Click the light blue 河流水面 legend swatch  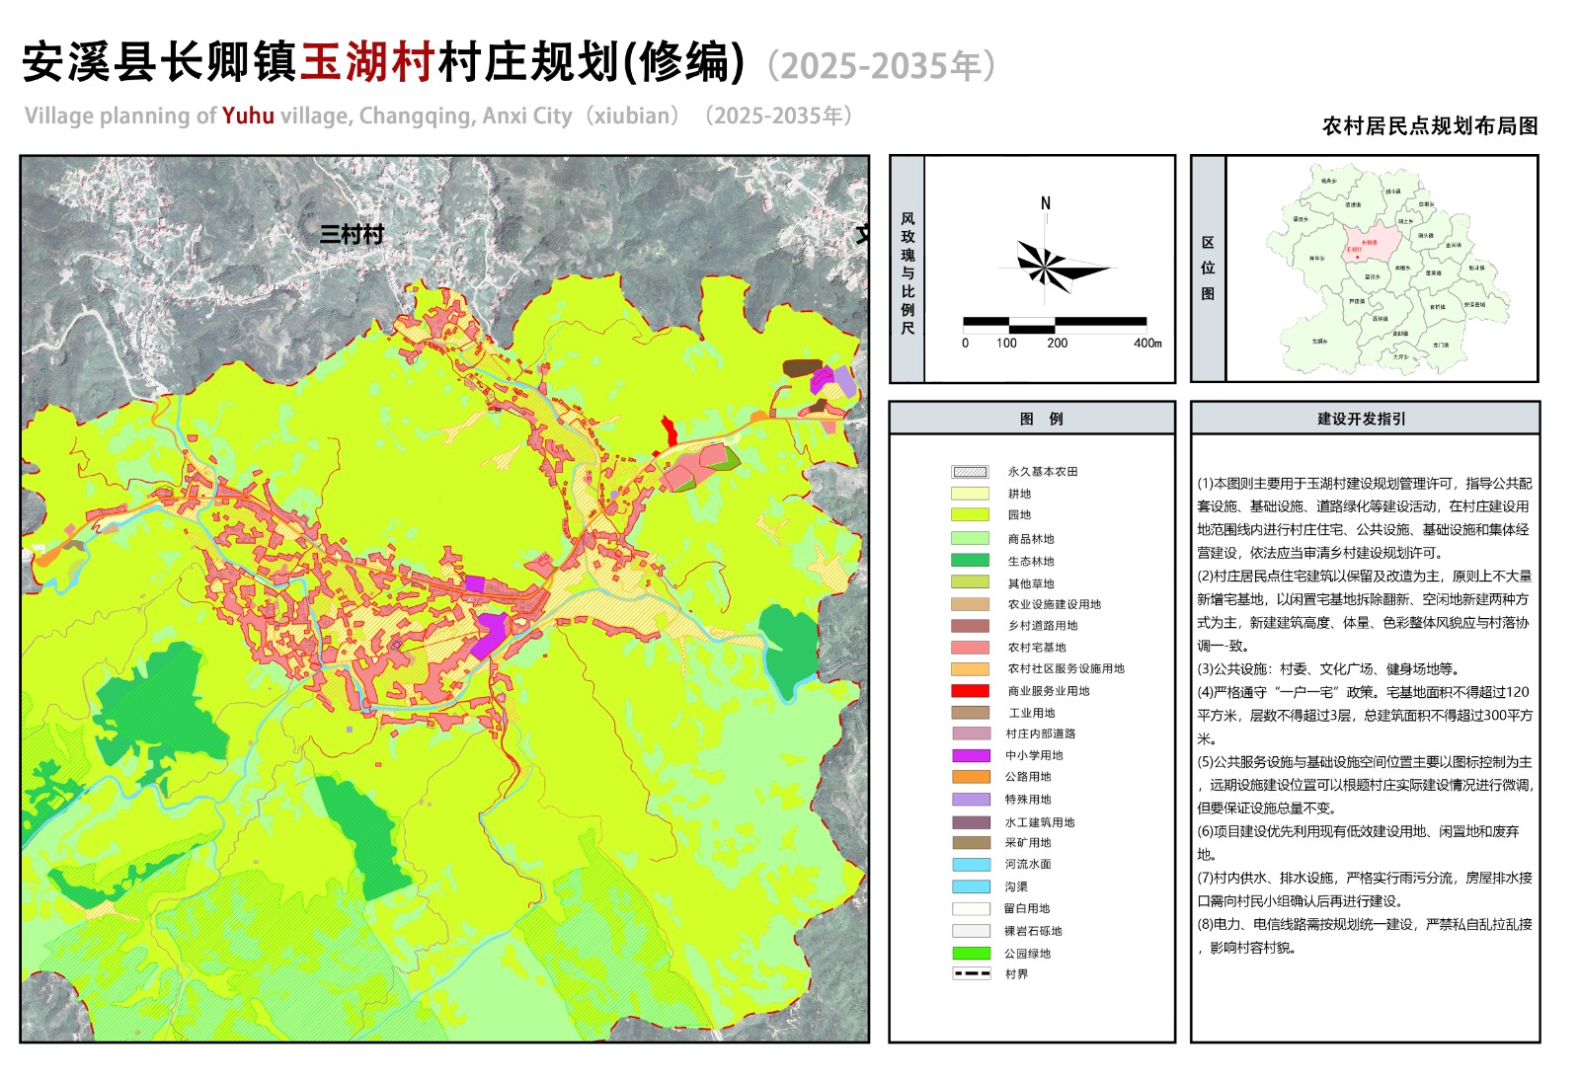(970, 864)
